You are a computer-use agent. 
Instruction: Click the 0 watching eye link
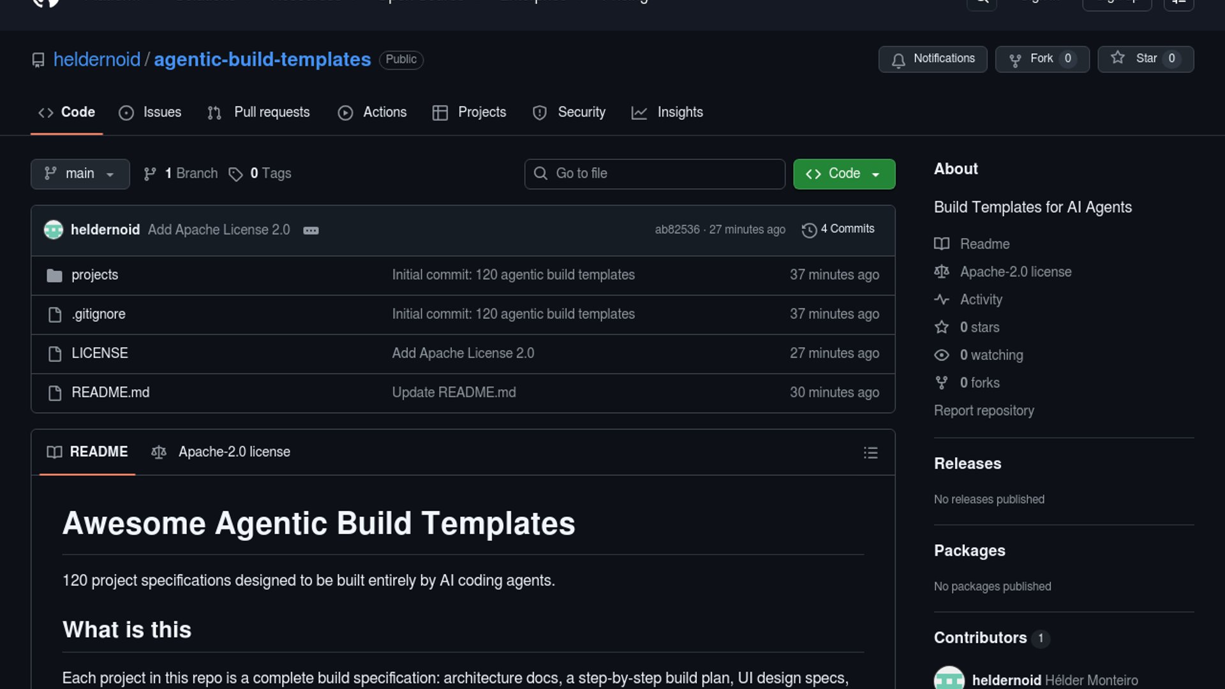click(990, 355)
